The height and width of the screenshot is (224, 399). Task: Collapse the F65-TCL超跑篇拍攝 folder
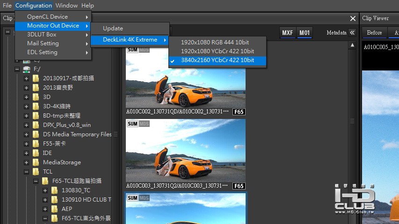[x=36, y=182]
